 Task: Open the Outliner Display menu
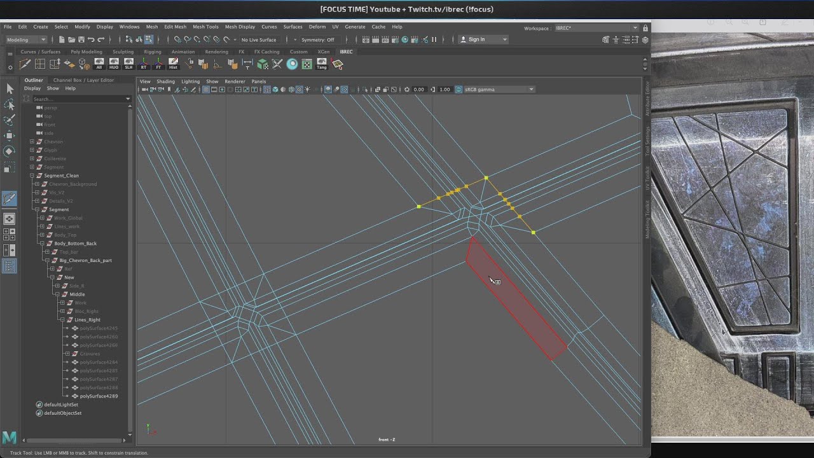[x=32, y=88]
